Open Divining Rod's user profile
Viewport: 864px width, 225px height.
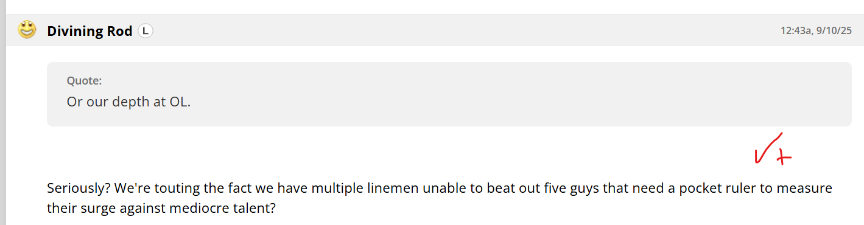click(x=90, y=31)
